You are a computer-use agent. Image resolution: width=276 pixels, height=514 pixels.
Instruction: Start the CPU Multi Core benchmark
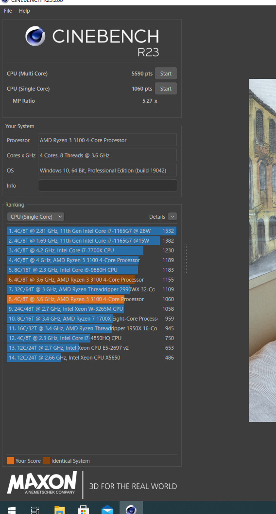(x=166, y=74)
